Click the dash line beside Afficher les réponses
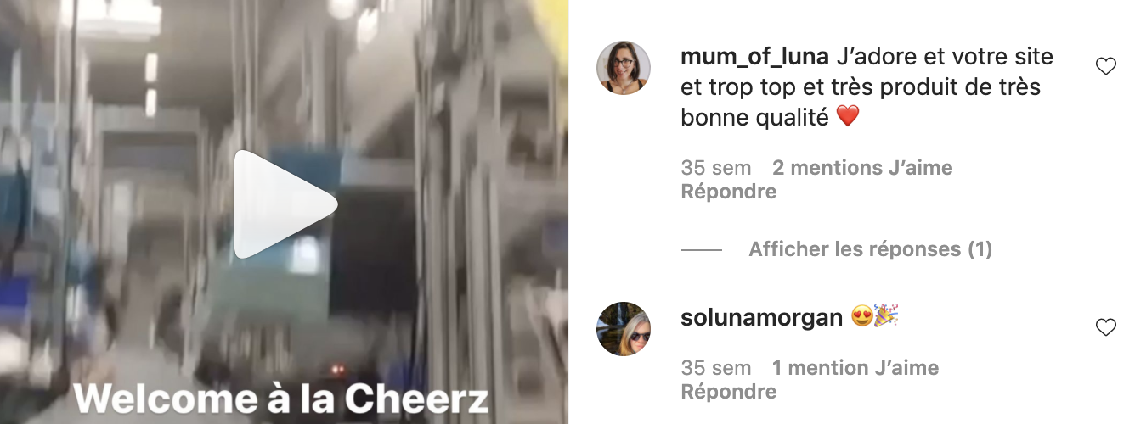Viewport: 1135px width, 424px height. pos(702,250)
